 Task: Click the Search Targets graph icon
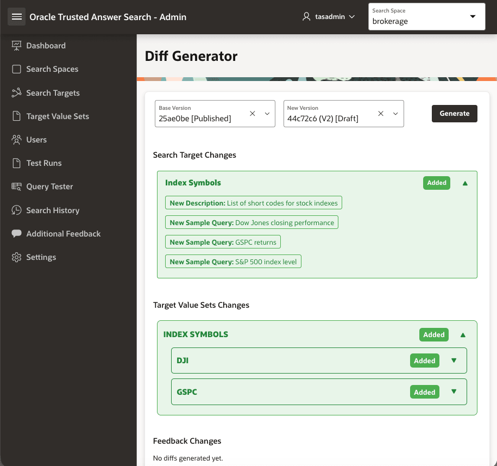(x=16, y=93)
